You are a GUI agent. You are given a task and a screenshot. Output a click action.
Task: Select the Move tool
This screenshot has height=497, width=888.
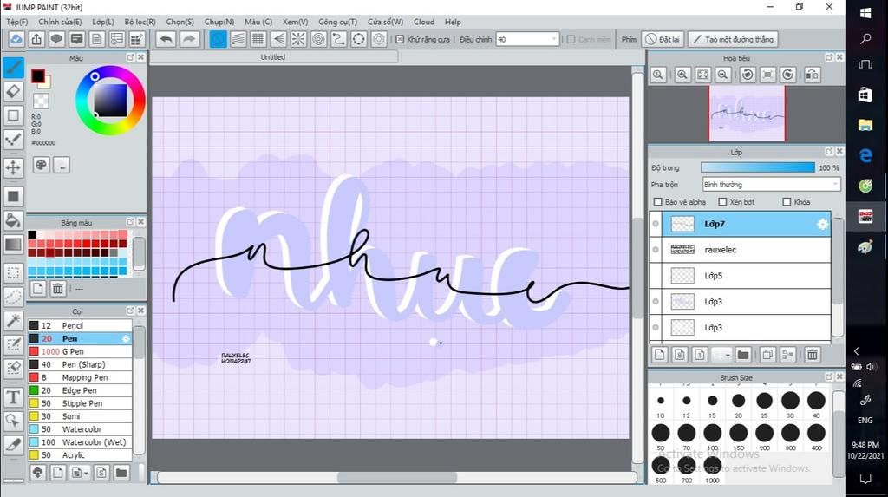tap(13, 167)
